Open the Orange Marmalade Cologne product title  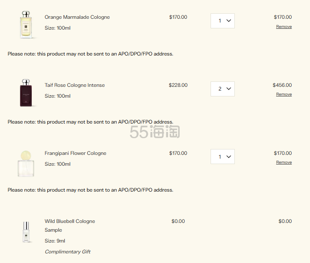click(x=77, y=17)
